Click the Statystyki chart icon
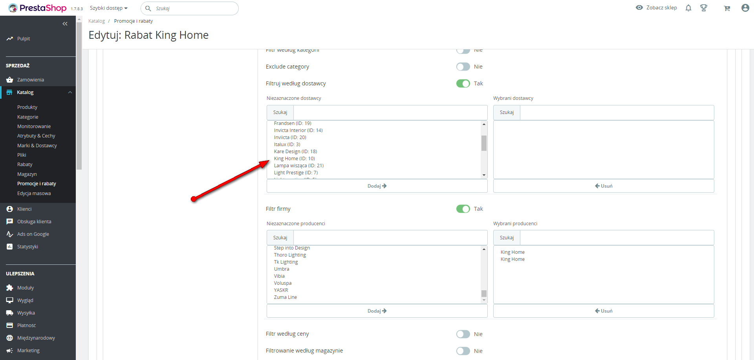Image resolution: width=754 pixels, height=360 pixels. (10, 247)
